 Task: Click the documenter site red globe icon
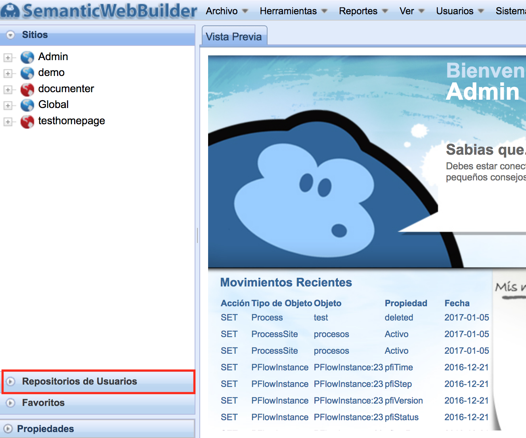[x=27, y=89]
